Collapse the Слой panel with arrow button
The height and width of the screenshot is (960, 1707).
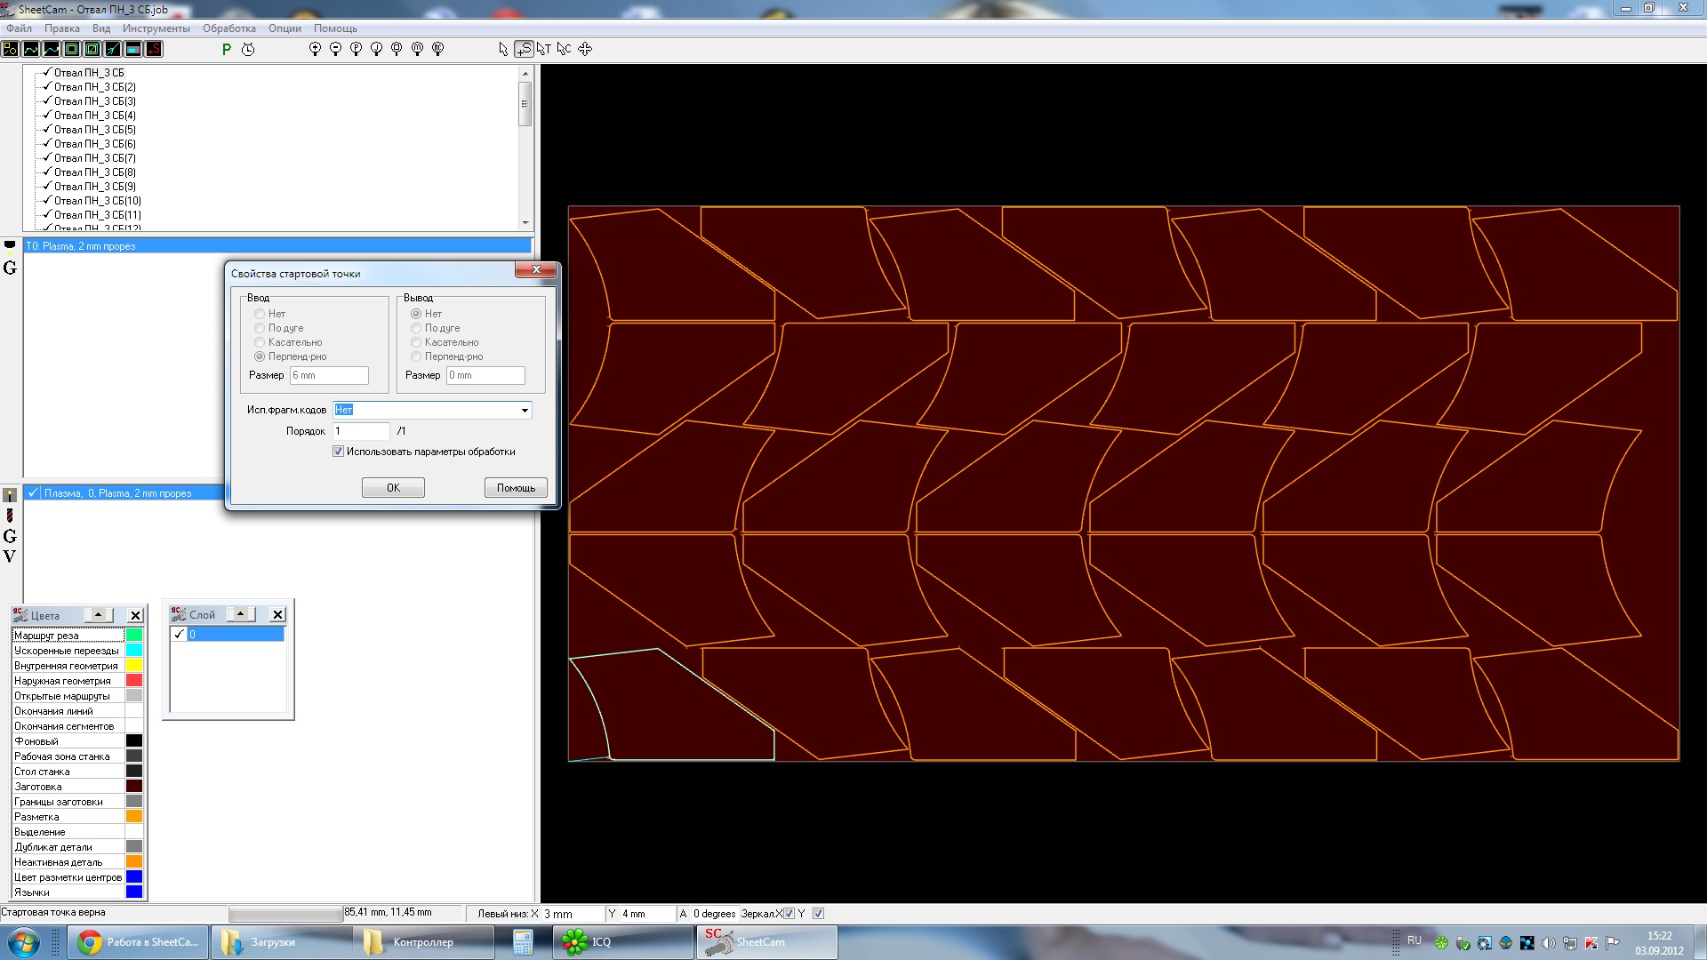click(x=240, y=613)
